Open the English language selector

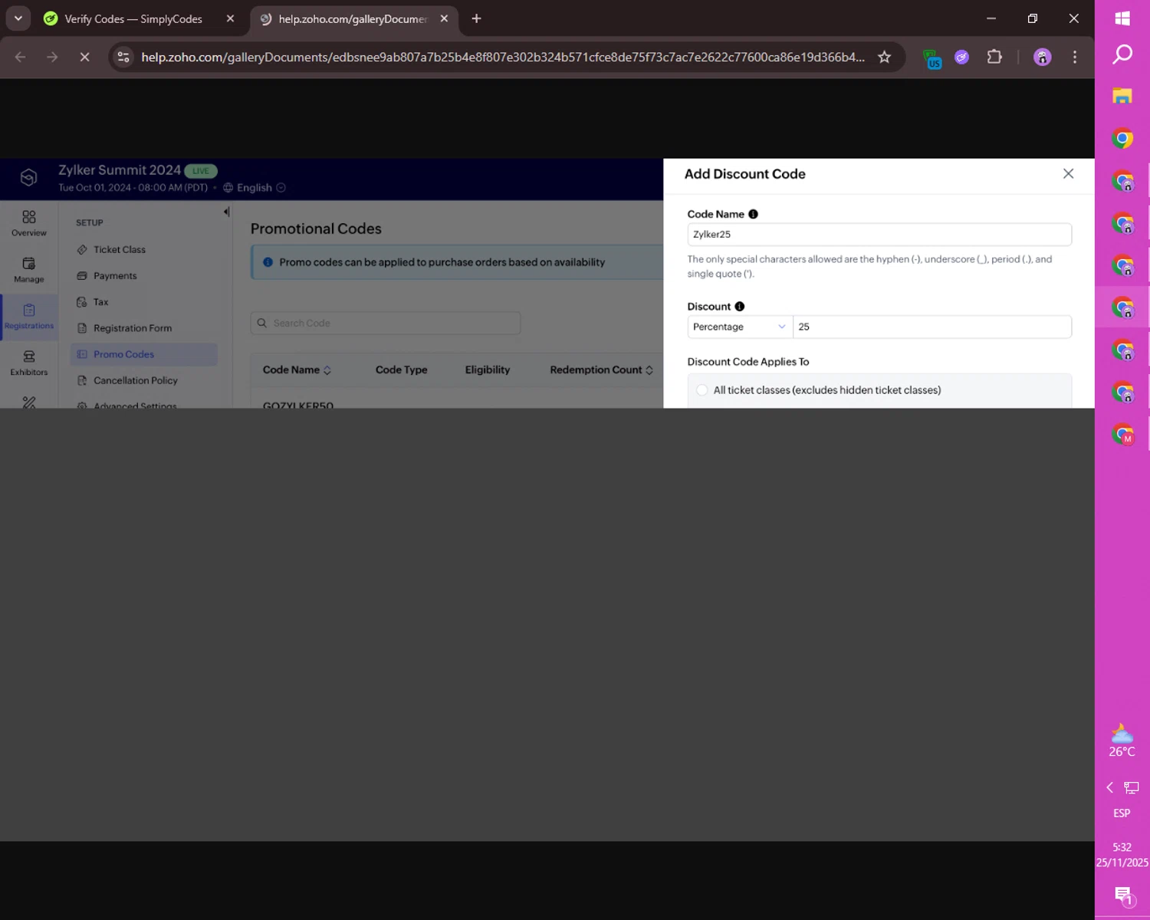tap(254, 188)
